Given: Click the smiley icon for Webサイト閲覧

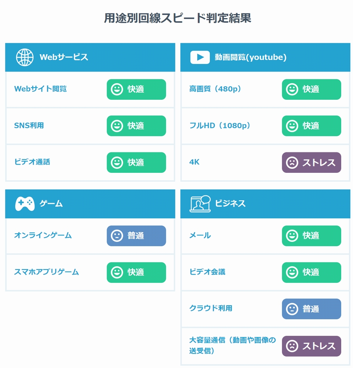Looking at the screenshot, I should (117, 90).
